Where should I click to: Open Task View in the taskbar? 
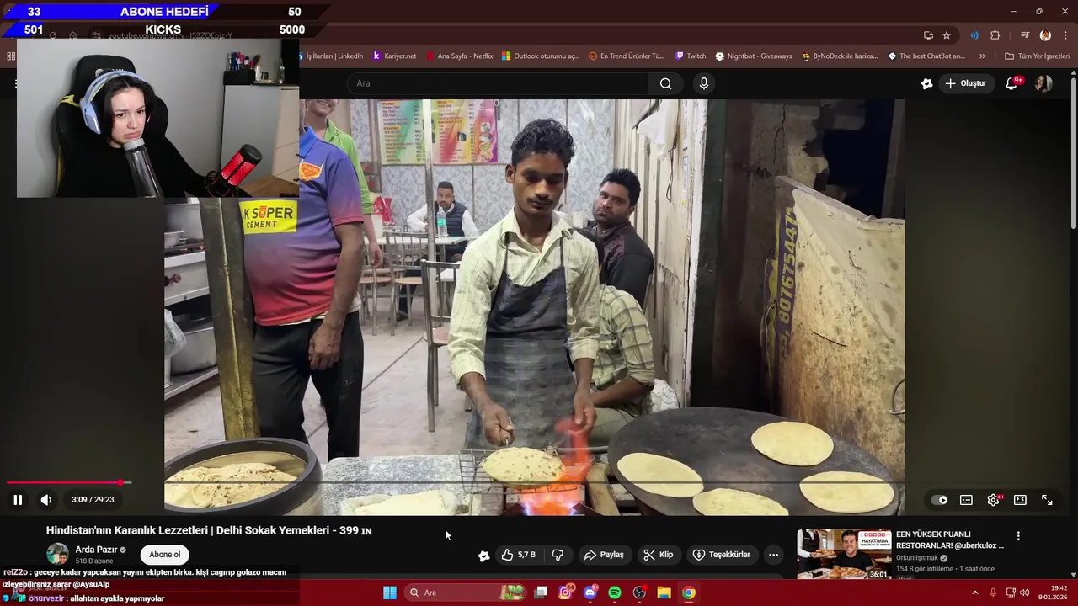[x=542, y=593]
